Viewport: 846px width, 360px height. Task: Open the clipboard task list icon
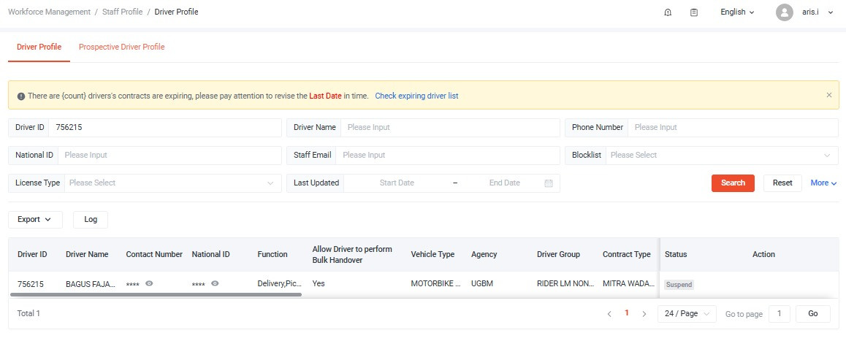click(x=694, y=12)
